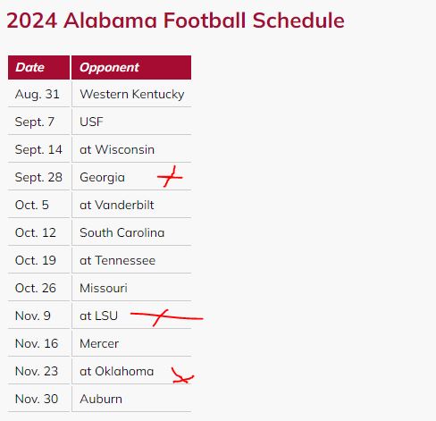The width and height of the screenshot is (436, 421).
Task: Click the at Wisconsin entry
Action: coord(117,149)
